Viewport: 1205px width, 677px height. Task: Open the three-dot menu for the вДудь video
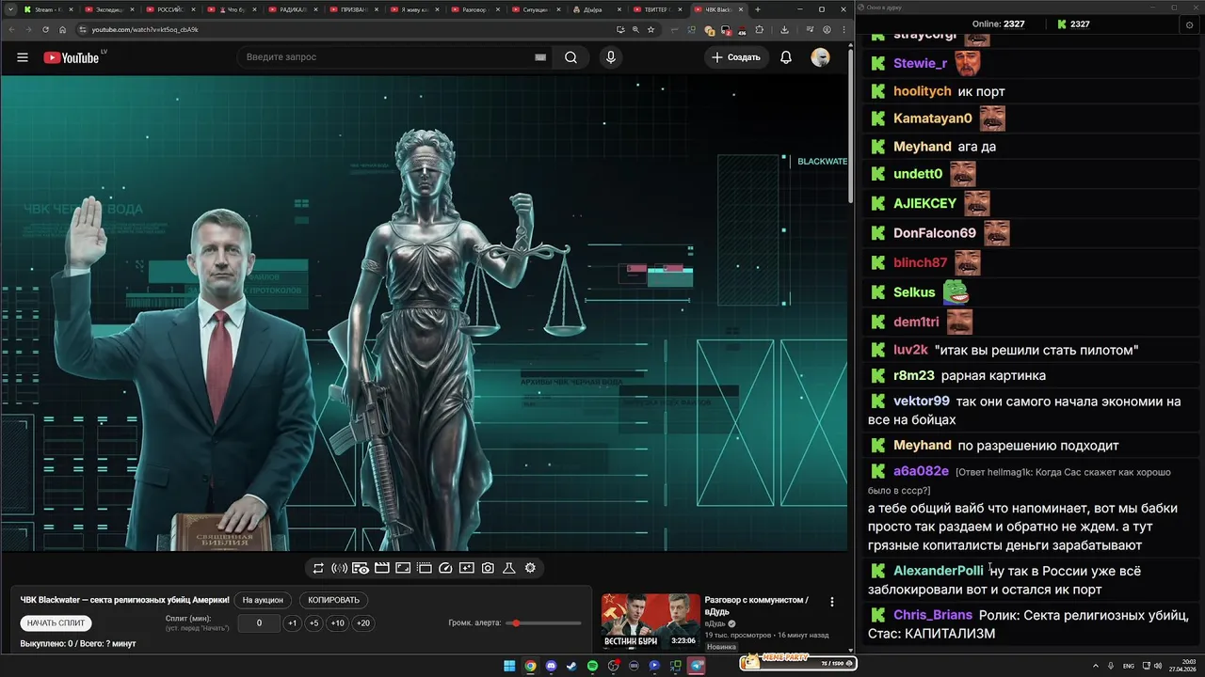(831, 602)
